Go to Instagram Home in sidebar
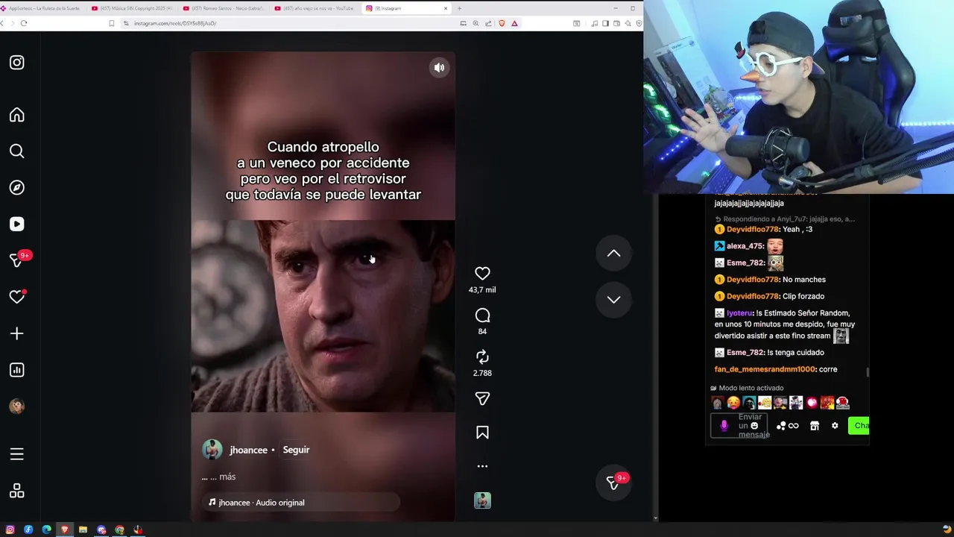Image resolution: width=954 pixels, height=537 pixels. click(16, 115)
